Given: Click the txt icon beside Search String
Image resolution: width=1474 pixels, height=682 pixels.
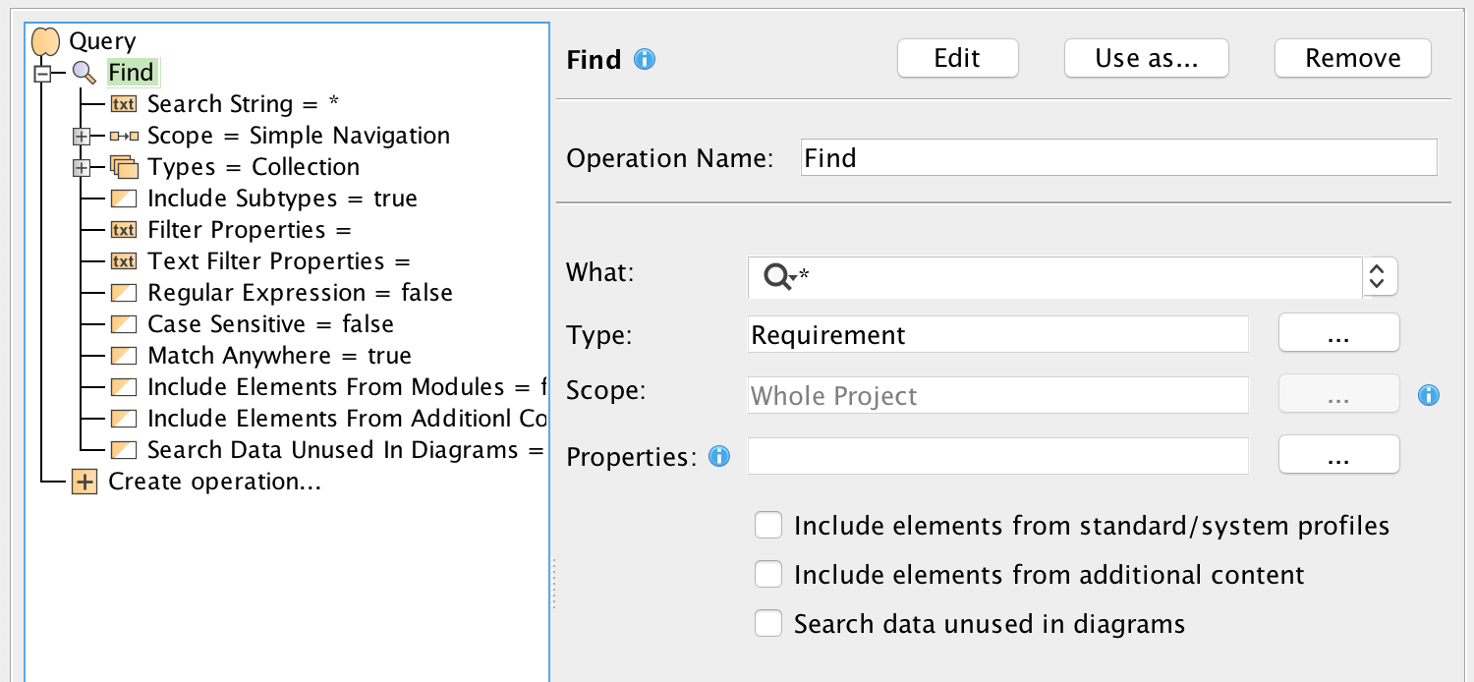Looking at the screenshot, I should tap(123, 104).
